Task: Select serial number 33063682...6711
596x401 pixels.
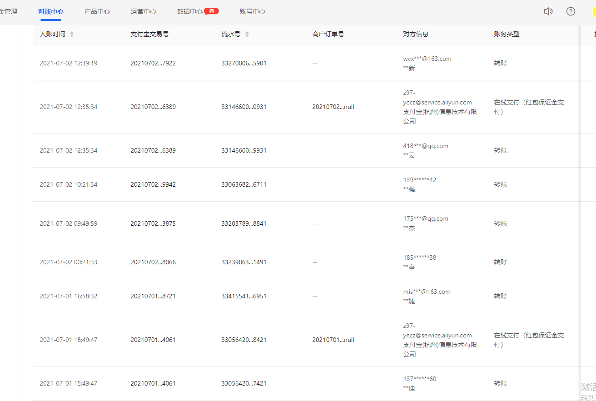Action: (244, 184)
